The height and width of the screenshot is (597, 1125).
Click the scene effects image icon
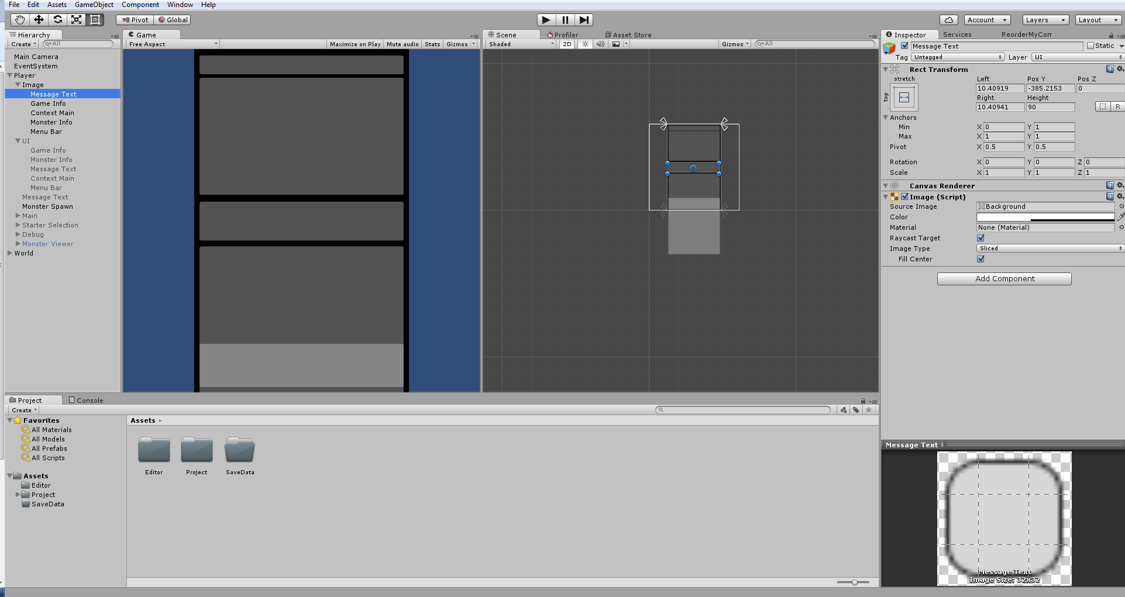616,44
